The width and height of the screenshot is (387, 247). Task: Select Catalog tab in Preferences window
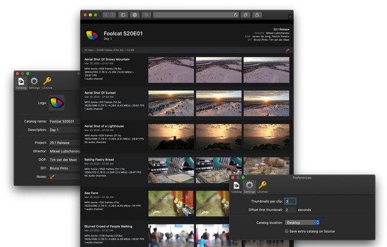pyautogui.click(x=237, y=187)
